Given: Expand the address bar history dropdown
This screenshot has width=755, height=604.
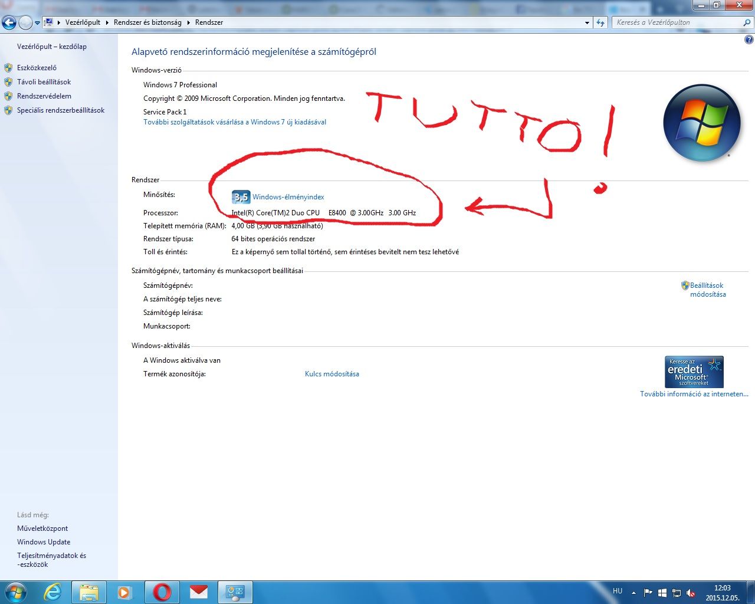Looking at the screenshot, I should click(587, 23).
